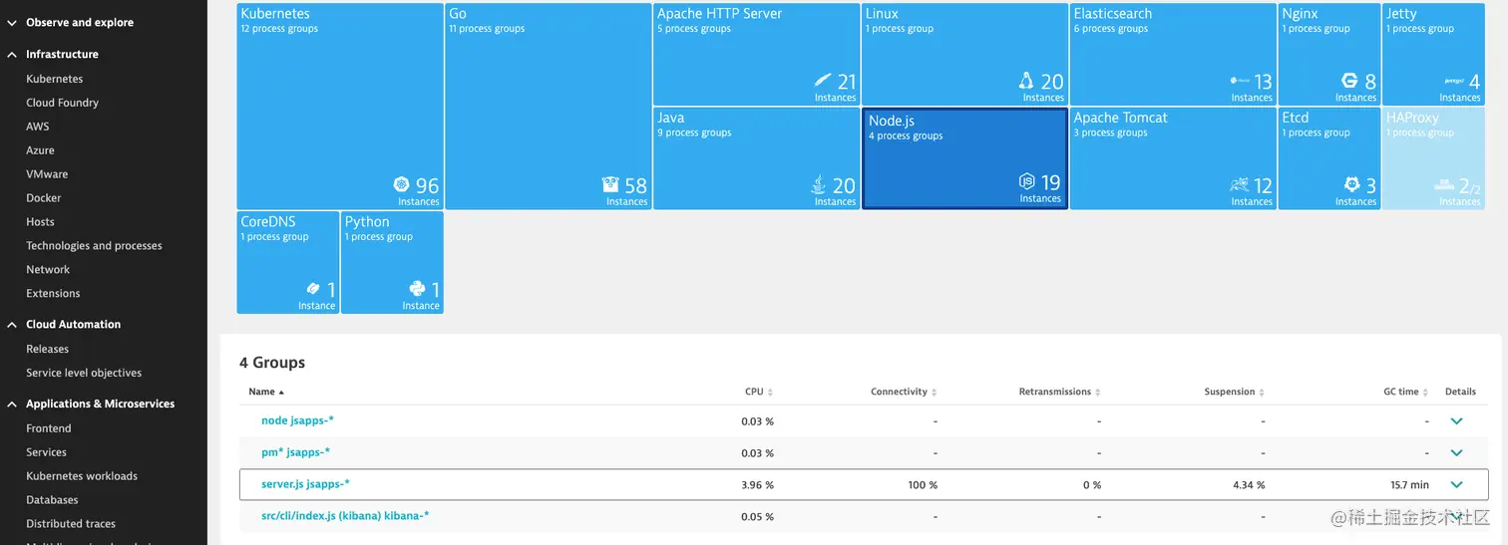Image resolution: width=1508 pixels, height=545 pixels.
Task: Click the 4.34 % suspension value
Action: (1248, 485)
